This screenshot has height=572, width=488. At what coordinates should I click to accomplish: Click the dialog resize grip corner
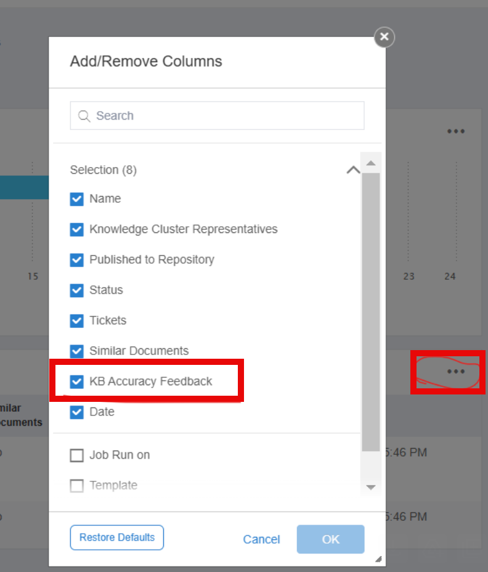(378, 559)
